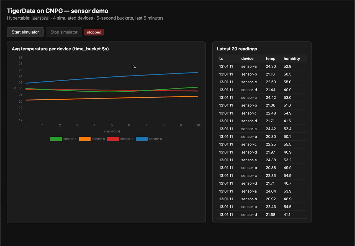The width and height of the screenshot is (355, 246).
Task: Click humidity value 53.9
Action: (x=287, y=191)
